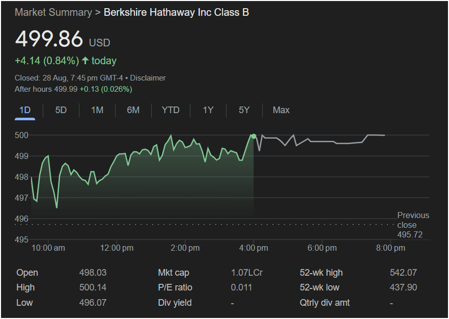Screen dimensions: 449x319
Task: Switch to the 5D chart range
Action: pos(61,110)
